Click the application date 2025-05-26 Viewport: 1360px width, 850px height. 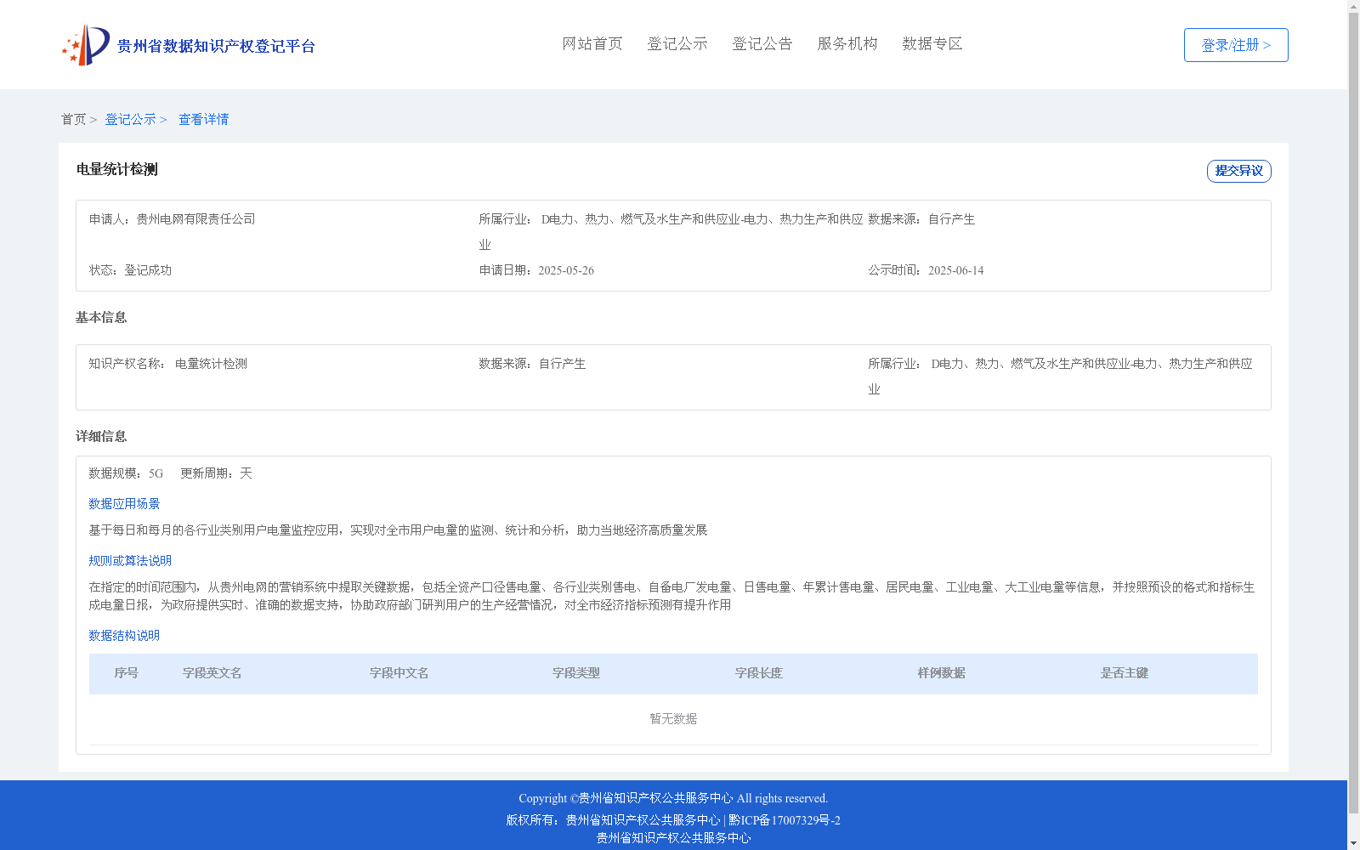pos(566,270)
